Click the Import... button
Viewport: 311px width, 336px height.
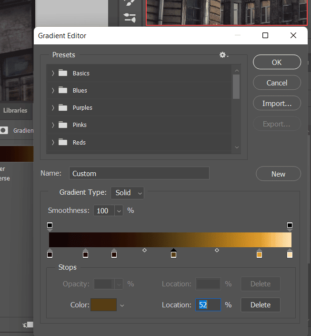(x=277, y=103)
